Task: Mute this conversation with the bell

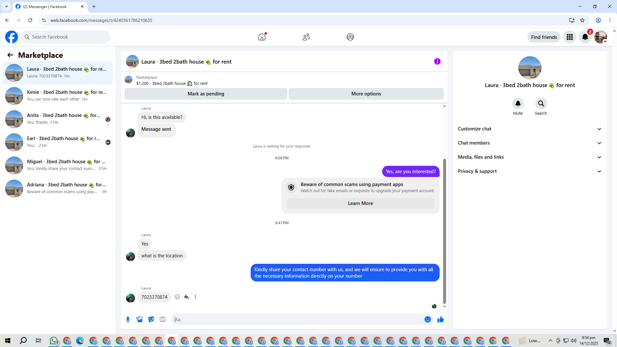Action: (x=518, y=103)
